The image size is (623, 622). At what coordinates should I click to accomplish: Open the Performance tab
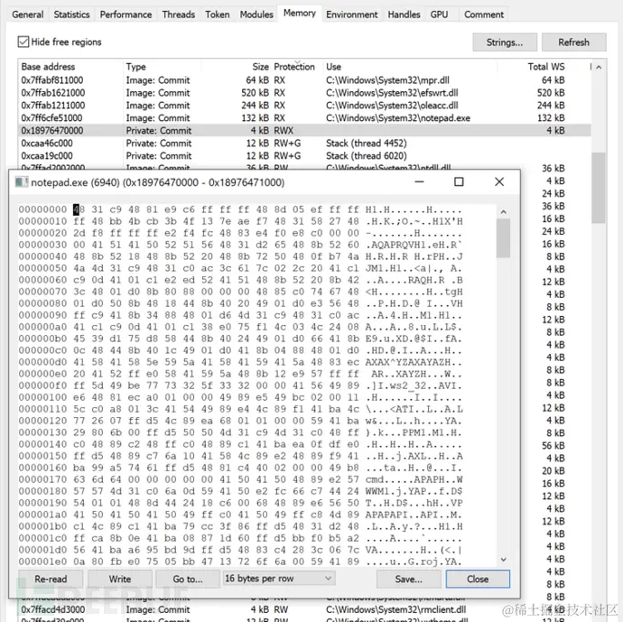126,14
